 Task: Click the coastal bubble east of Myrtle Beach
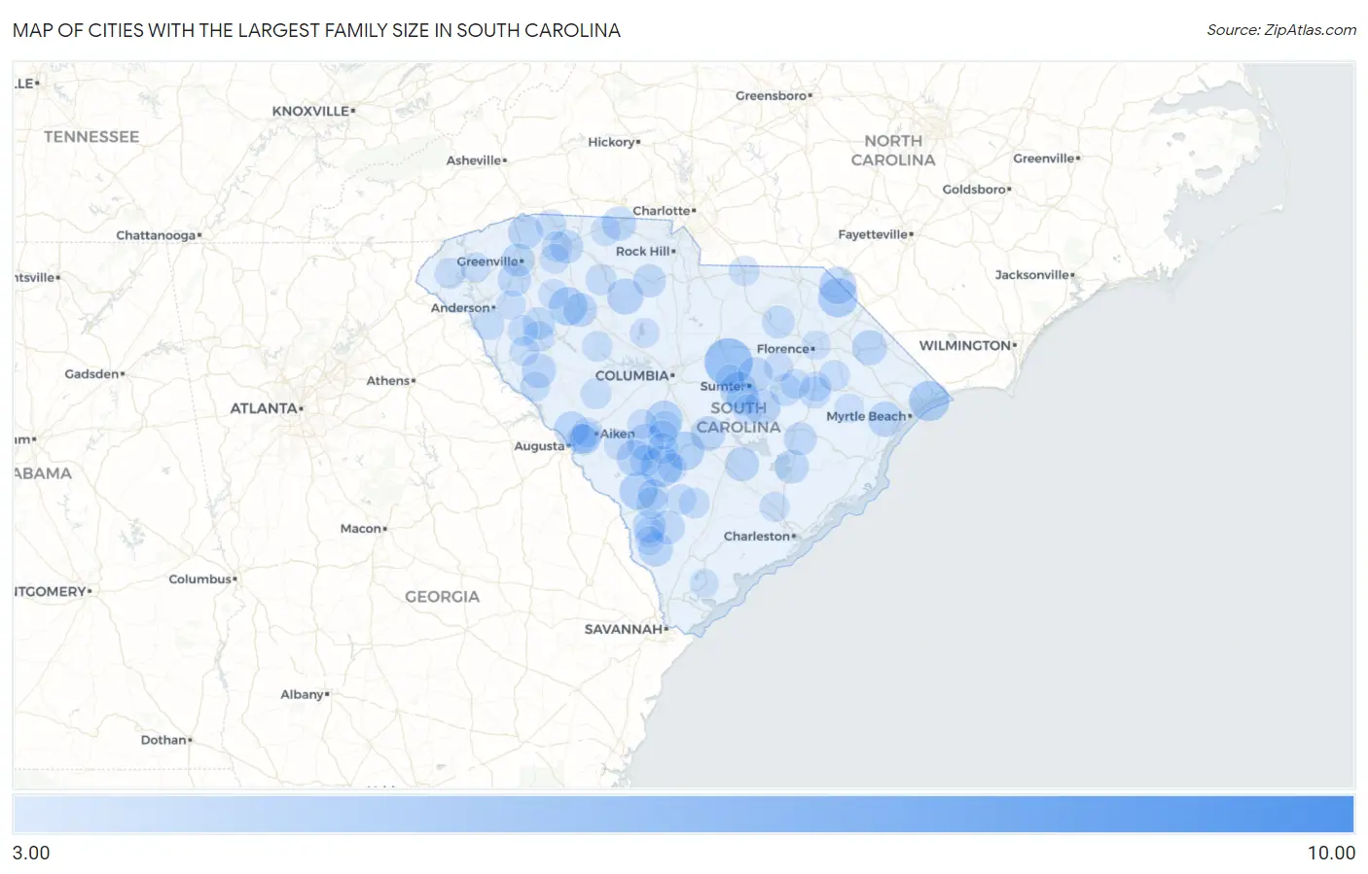pos(929,400)
